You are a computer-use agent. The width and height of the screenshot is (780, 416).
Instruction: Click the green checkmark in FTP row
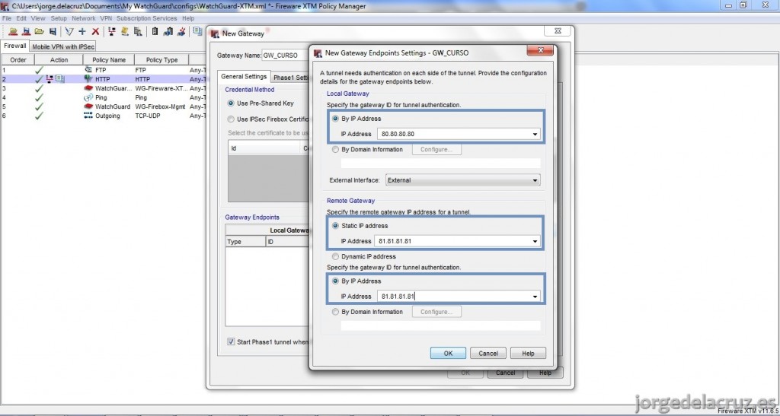click(39, 71)
